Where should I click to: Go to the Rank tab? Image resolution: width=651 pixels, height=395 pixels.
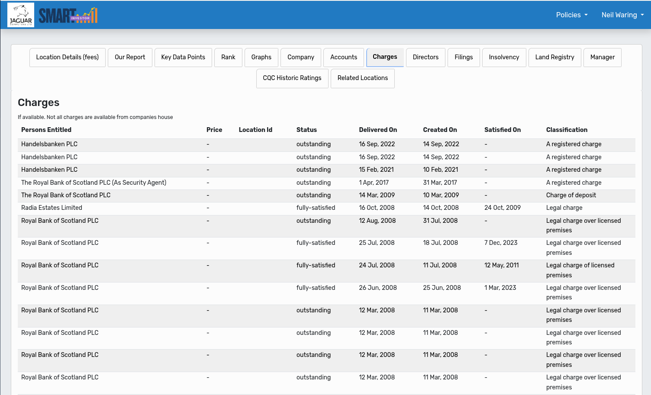pyautogui.click(x=228, y=58)
